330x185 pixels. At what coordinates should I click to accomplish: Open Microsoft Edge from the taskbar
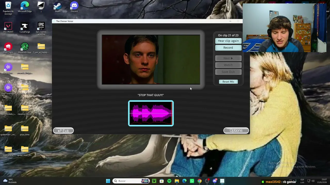(x=184, y=181)
